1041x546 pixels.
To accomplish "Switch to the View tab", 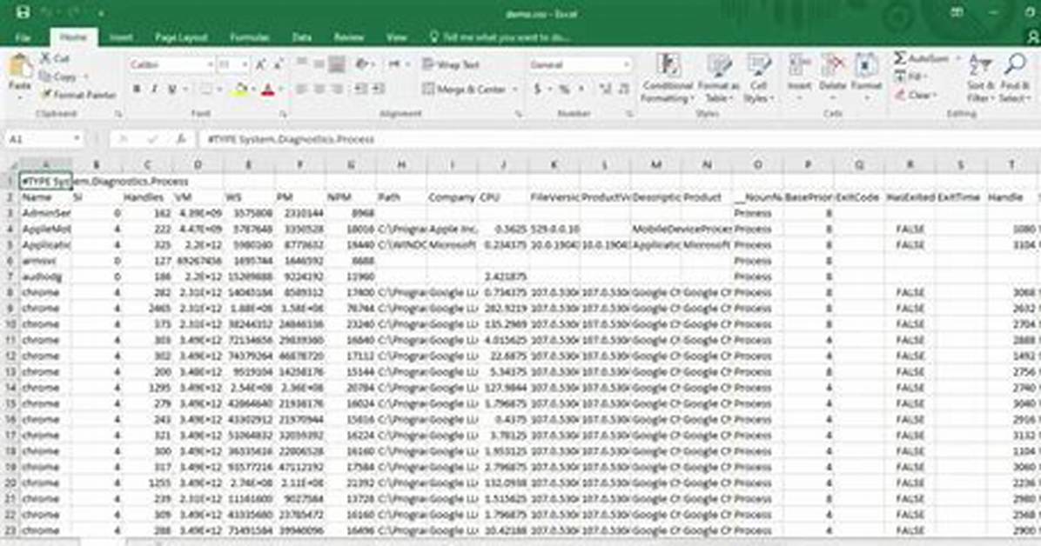I will [396, 37].
